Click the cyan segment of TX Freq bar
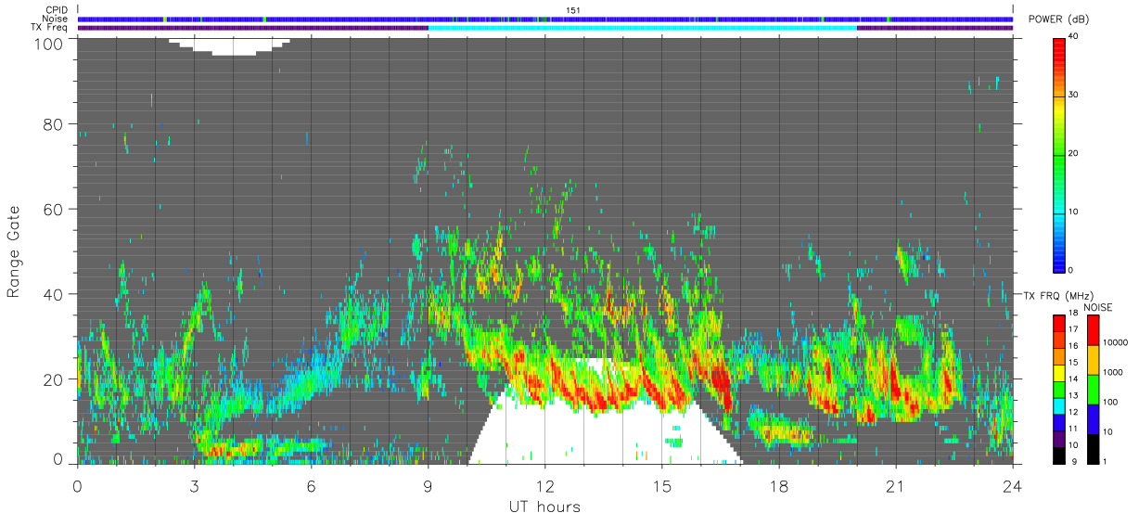The width and height of the screenshot is (1139, 526). coord(642,28)
